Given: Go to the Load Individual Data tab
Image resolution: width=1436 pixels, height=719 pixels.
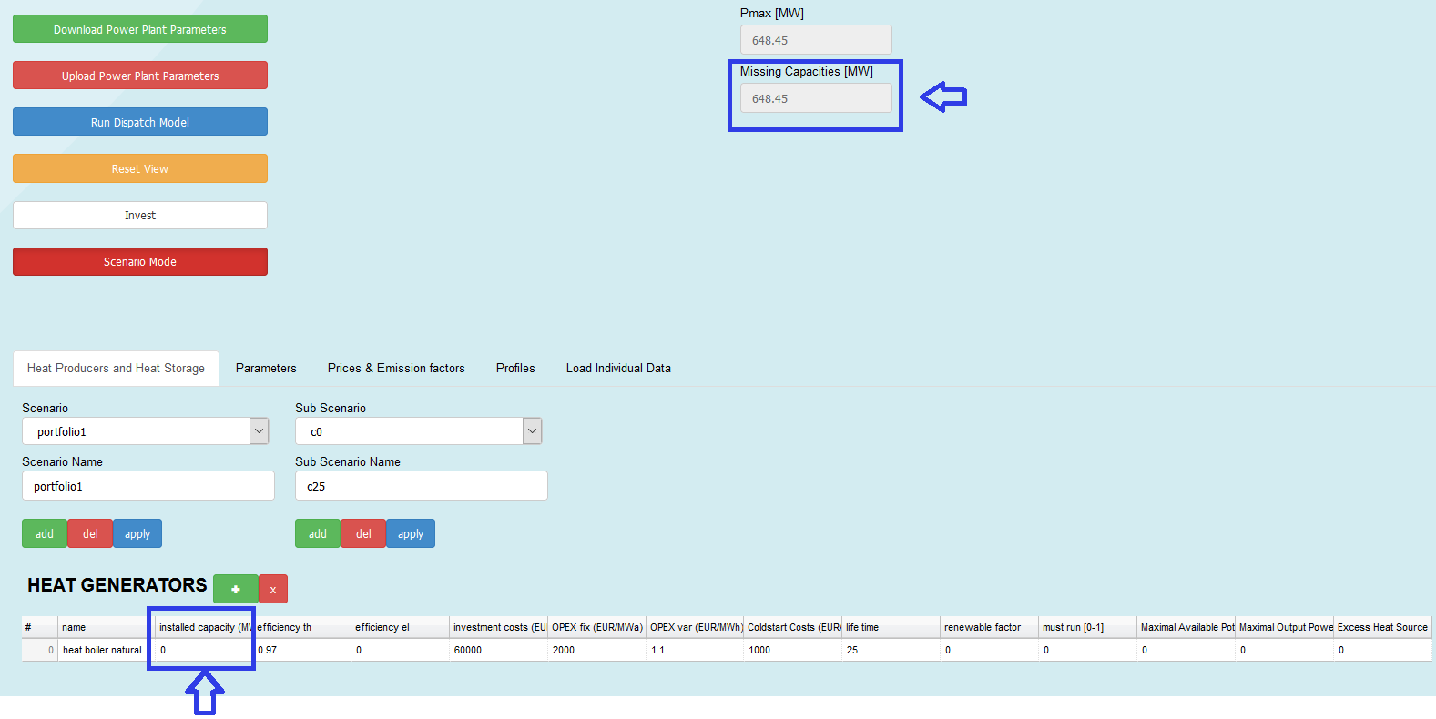Looking at the screenshot, I should [618, 369].
